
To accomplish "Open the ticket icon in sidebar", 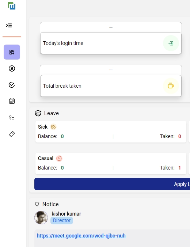I will (x=12, y=134).
